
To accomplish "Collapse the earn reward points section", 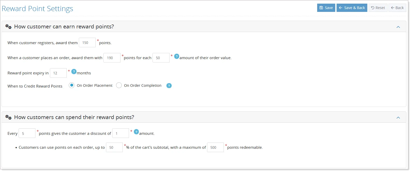I will (x=398, y=27).
